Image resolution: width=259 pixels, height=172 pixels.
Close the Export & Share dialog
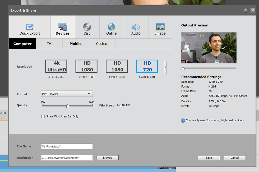tap(253, 10)
